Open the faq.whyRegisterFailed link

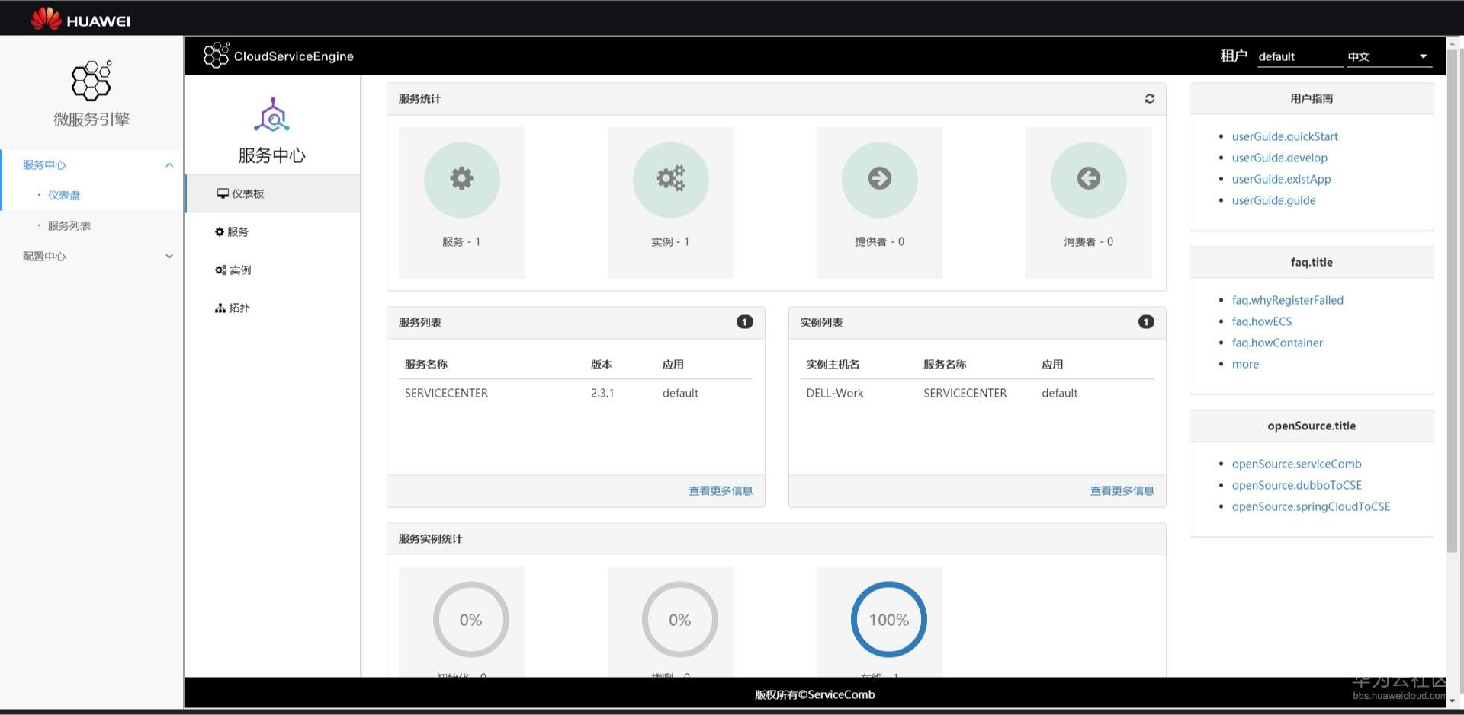tap(1288, 301)
